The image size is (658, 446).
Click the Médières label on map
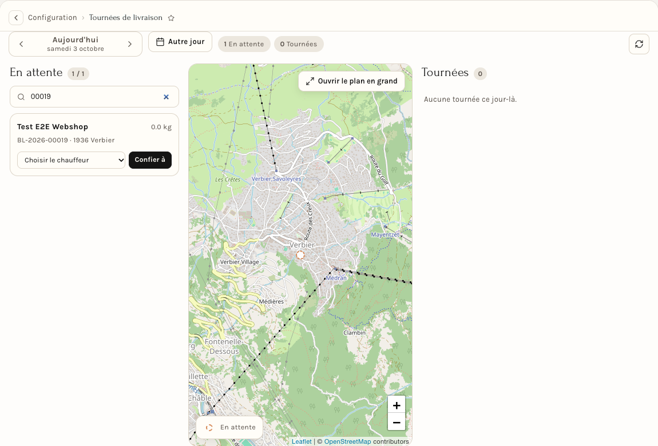click(271, 301)
